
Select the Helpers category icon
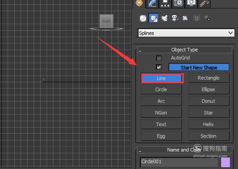point(185,18)
